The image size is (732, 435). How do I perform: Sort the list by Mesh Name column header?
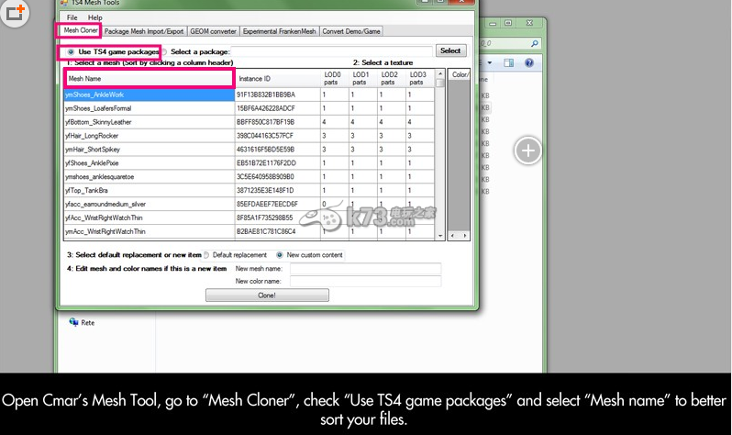(149, 78)
